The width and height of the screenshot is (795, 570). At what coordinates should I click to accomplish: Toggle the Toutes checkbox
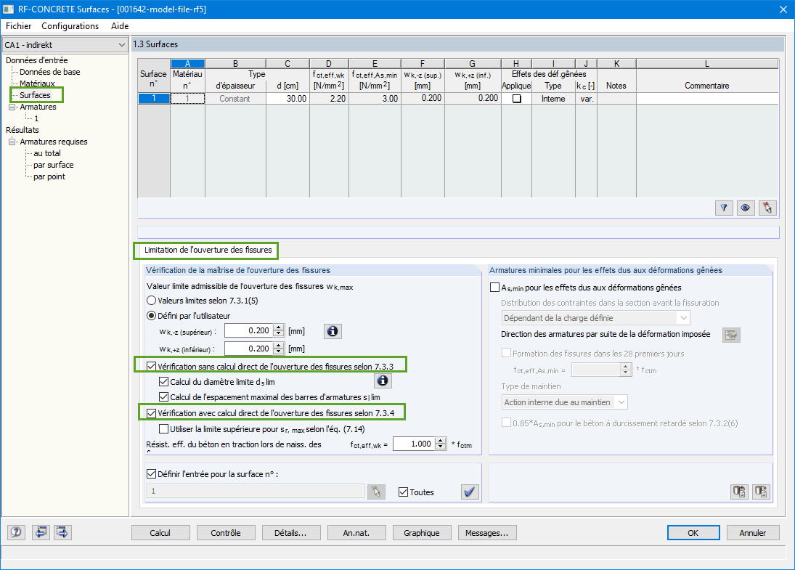(x=403, y=492)
